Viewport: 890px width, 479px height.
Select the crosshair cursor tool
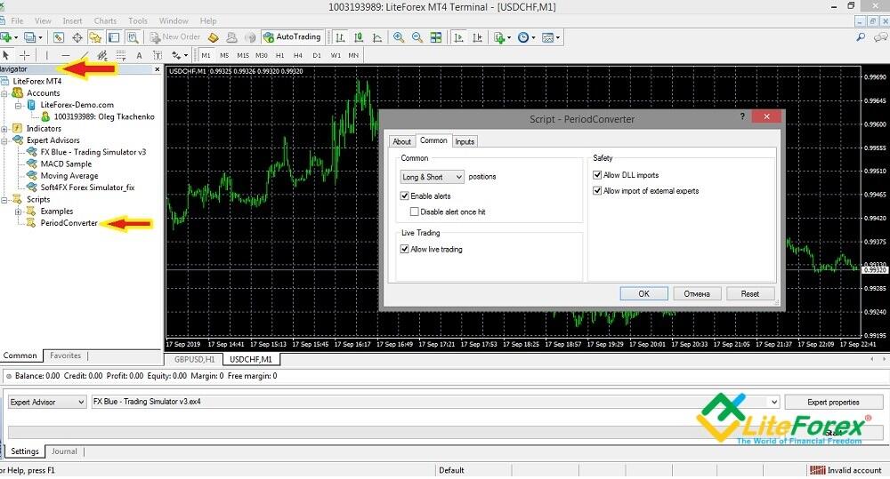25,55
